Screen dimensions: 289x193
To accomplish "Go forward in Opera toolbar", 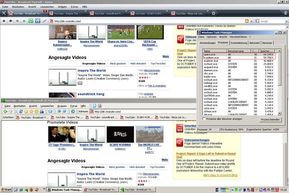I will pos(17,21).
